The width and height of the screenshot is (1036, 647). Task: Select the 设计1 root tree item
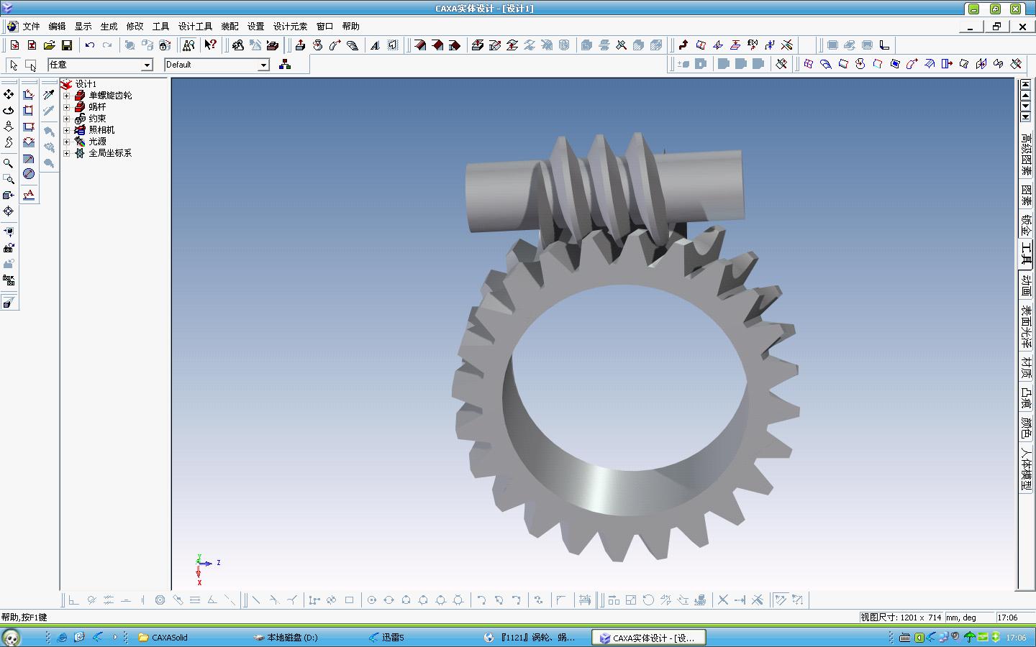(x=86, y=84)
